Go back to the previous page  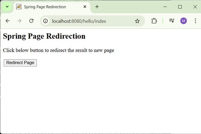click(8, 21)
